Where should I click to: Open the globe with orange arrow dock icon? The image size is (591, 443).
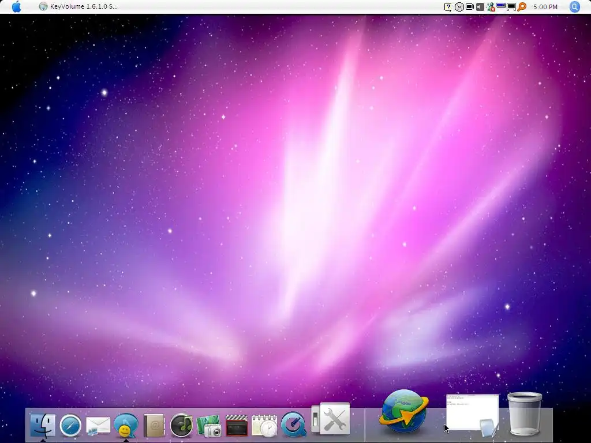coord(403,412)
